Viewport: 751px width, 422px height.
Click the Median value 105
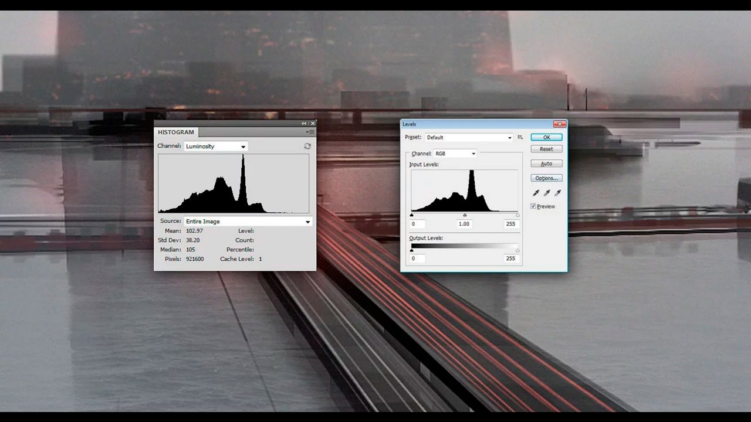click(x=190, y=250)
